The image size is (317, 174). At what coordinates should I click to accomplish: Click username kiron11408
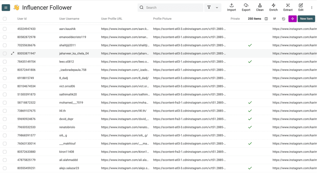coord(67,152)
